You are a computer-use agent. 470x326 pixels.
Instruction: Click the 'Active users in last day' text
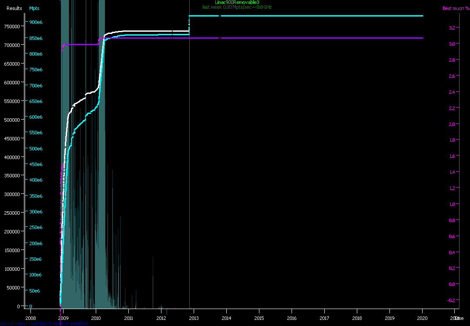pos(44,323)
